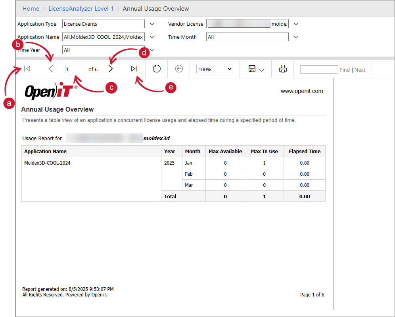Screen dimensions: 395x317
Task: Expand the Time Year dropdown chevron
Action: tap(152, 50)
